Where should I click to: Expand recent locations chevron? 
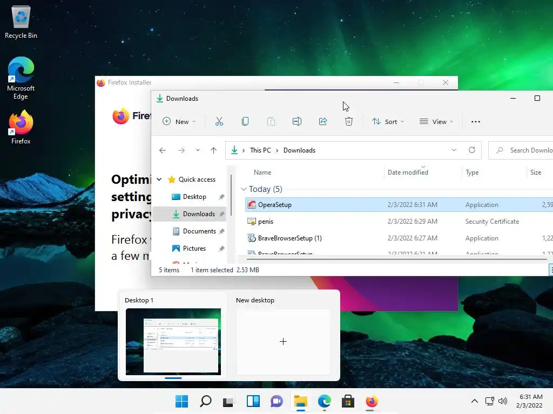pyautogui.click(x=198, y=150)
